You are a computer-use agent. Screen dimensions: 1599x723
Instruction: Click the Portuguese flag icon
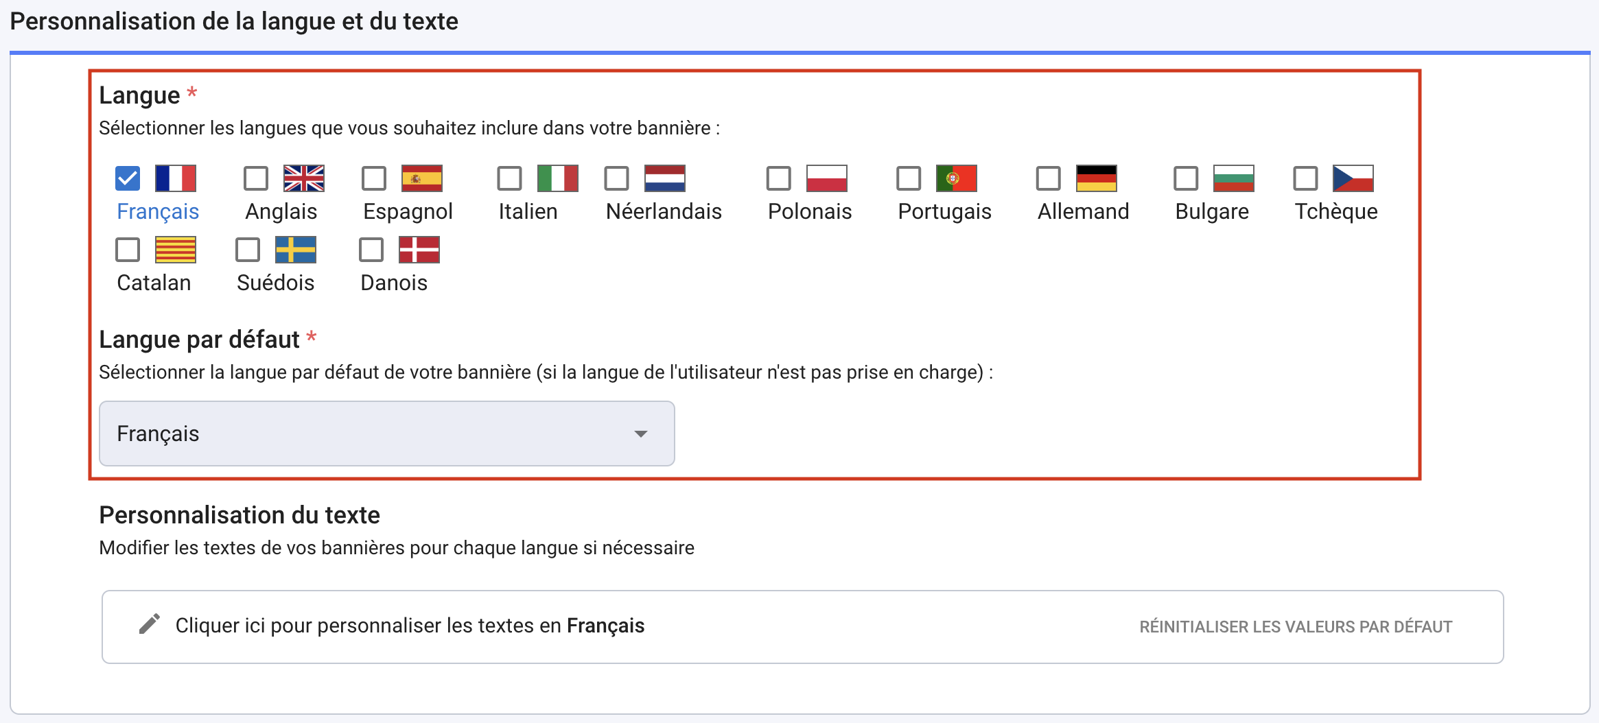(x=957, y=178)
